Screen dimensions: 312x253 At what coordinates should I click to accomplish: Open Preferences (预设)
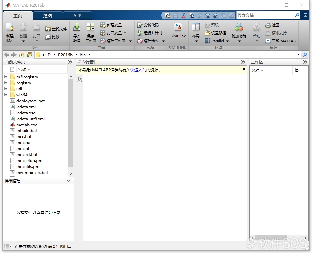[x=212, y=25]
